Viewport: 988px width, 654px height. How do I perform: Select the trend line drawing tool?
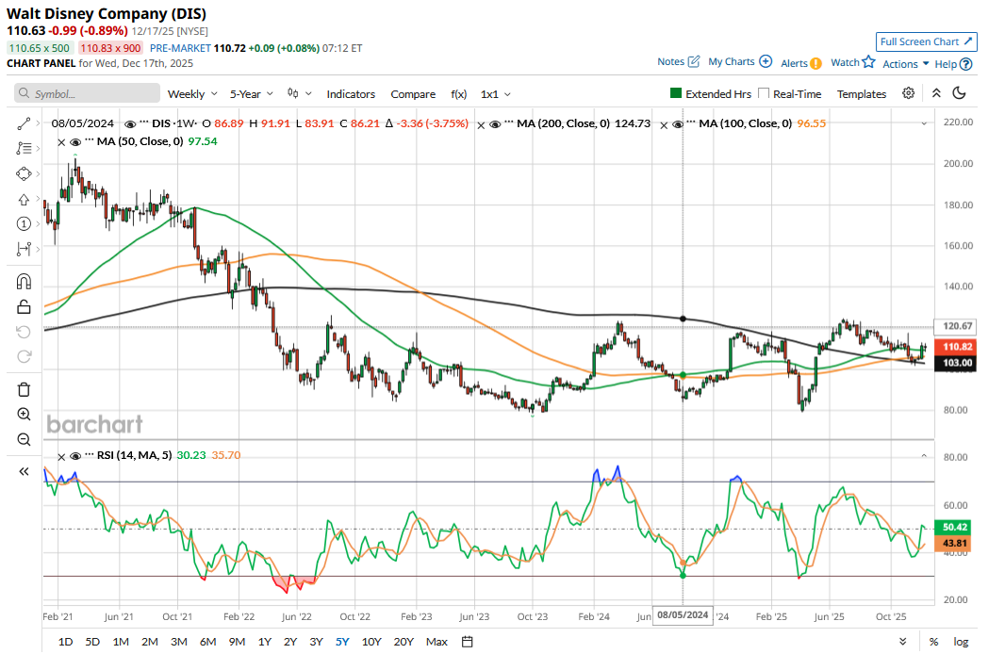click(x=25, y=123)
